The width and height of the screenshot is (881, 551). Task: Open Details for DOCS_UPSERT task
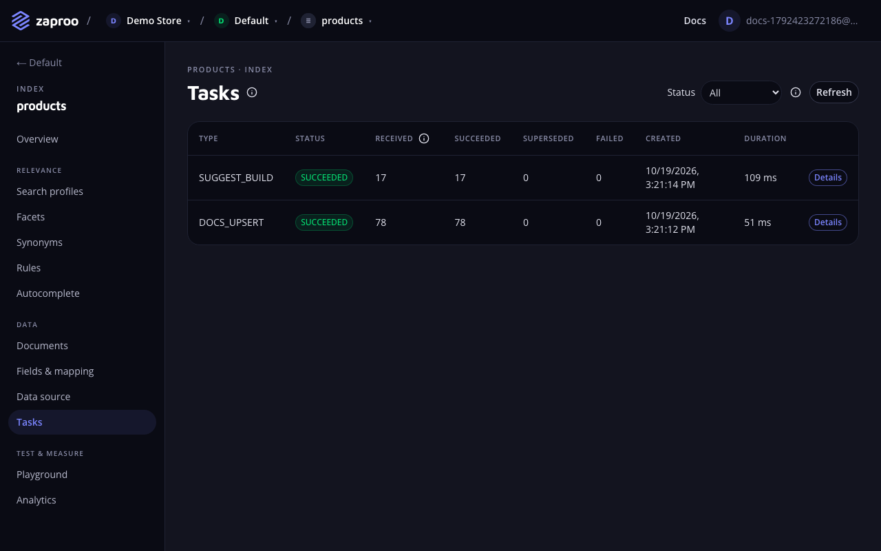(x=827, y=222)
